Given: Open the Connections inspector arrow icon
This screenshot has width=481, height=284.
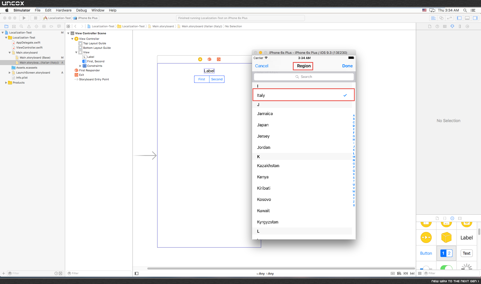Looking at the screenshot, I should [x=467, y=26].
